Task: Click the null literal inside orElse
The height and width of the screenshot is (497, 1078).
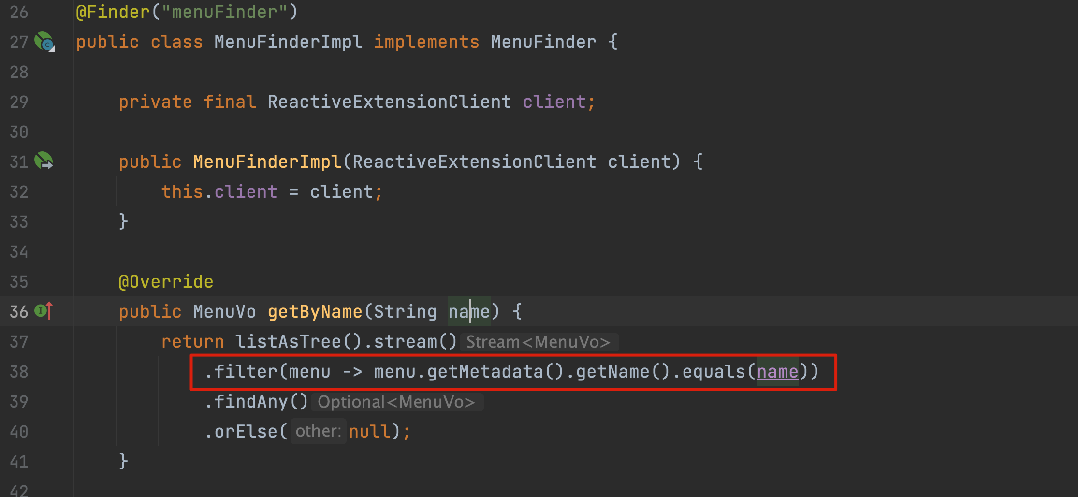Action: (x=369, y=431)
